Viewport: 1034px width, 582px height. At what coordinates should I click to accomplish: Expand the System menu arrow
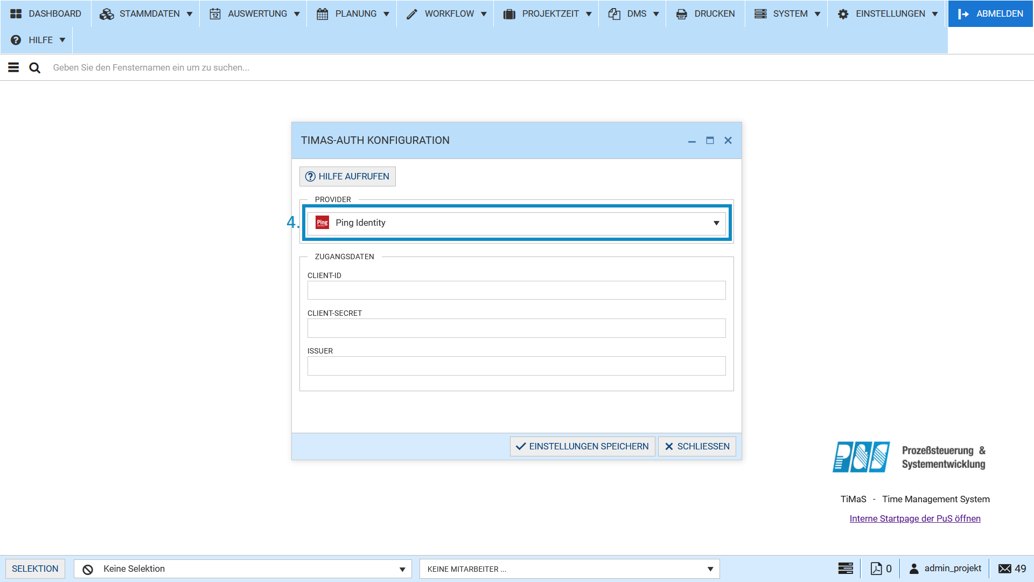tap(818, 14)
